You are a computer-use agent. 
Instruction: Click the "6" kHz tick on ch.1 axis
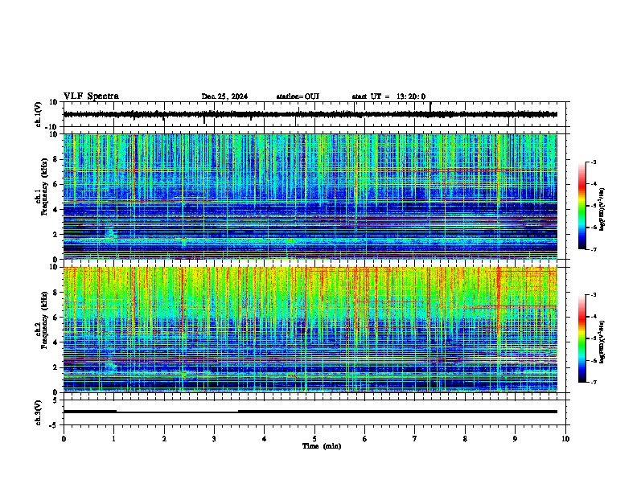click(x=56, y=184)
